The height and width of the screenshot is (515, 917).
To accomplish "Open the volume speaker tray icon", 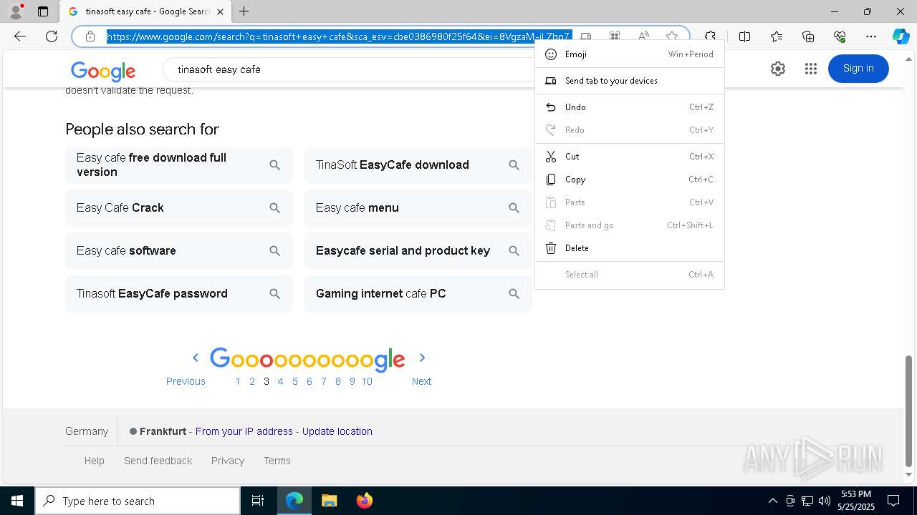I will click(825, 501).
